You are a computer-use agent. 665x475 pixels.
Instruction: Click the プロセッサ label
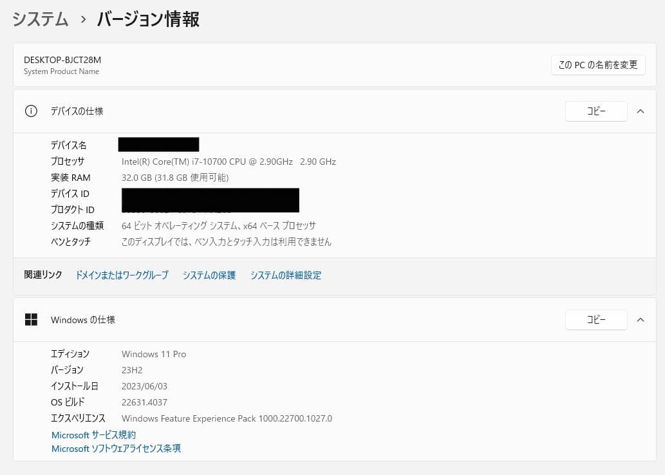click(68, 162)
